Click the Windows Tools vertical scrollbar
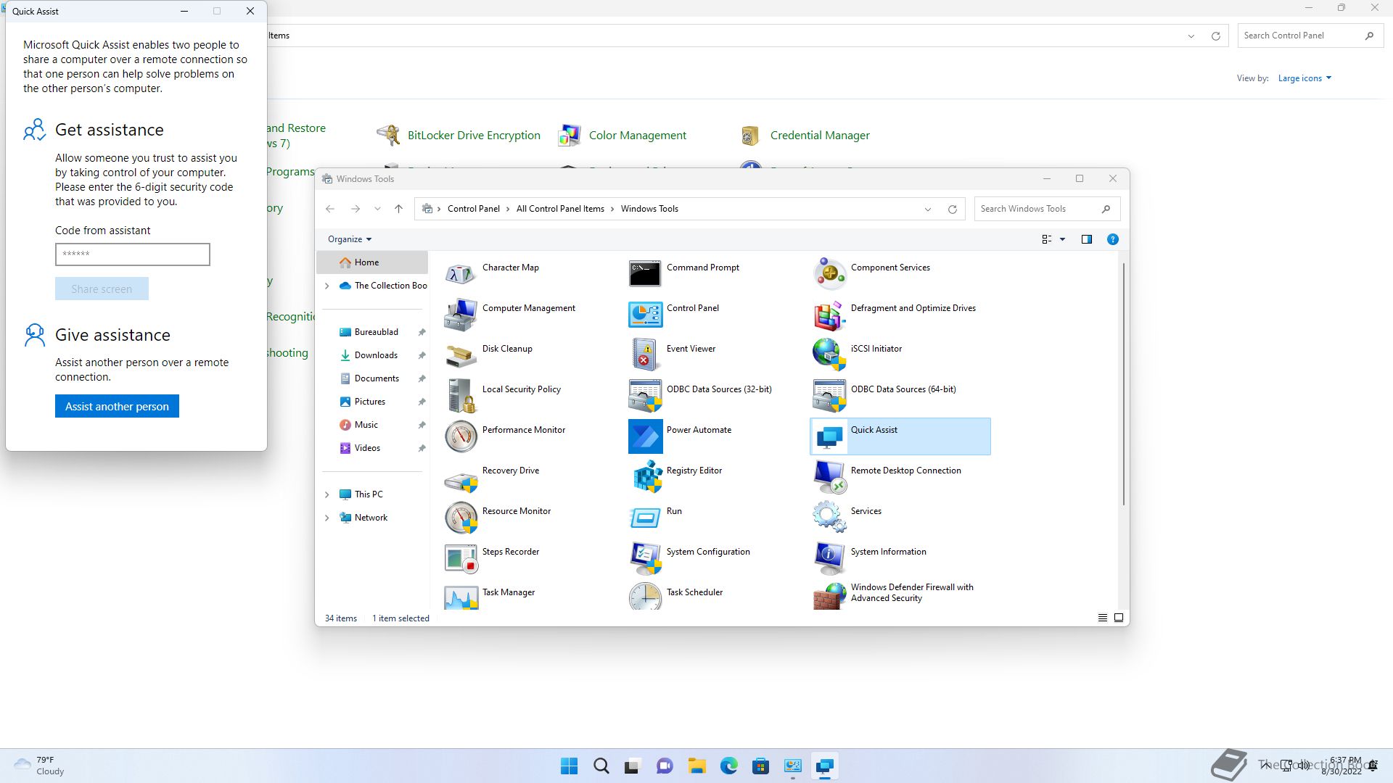Viewport: 1393px width, 783px height. coord(1124,384)
